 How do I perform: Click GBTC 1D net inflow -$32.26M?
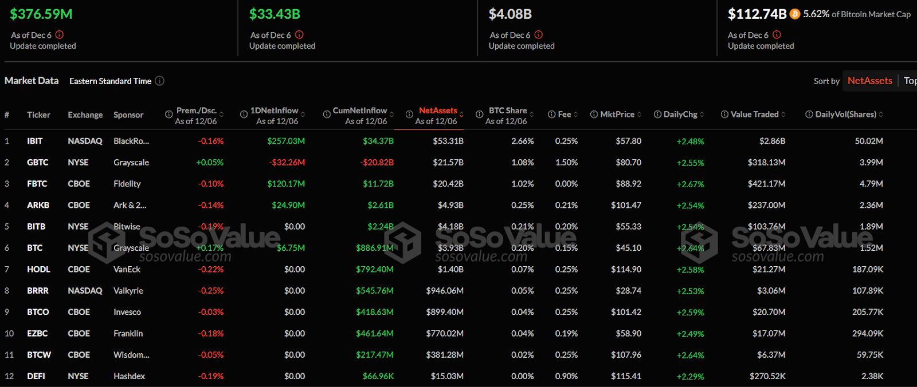click(x=287, y=162)
